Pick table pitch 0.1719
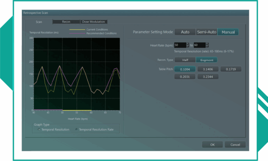 [231, 69]
